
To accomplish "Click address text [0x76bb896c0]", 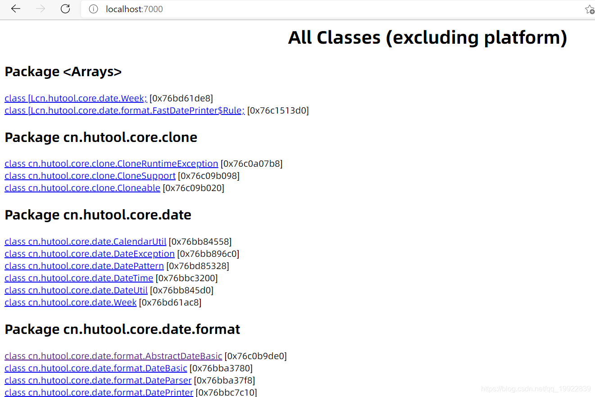I will 208,254.
